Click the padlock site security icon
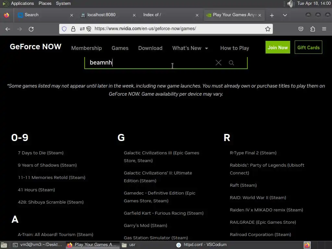Viewport: 332px width, 249px height. [73, 29]
